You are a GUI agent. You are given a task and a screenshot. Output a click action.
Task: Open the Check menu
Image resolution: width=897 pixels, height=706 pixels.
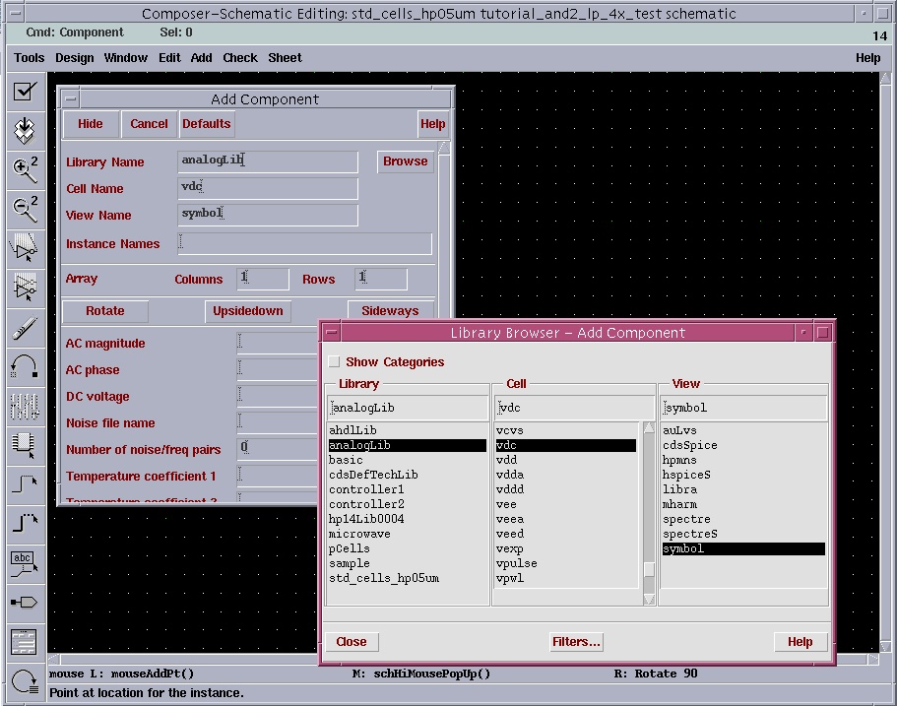pos(240,58)
